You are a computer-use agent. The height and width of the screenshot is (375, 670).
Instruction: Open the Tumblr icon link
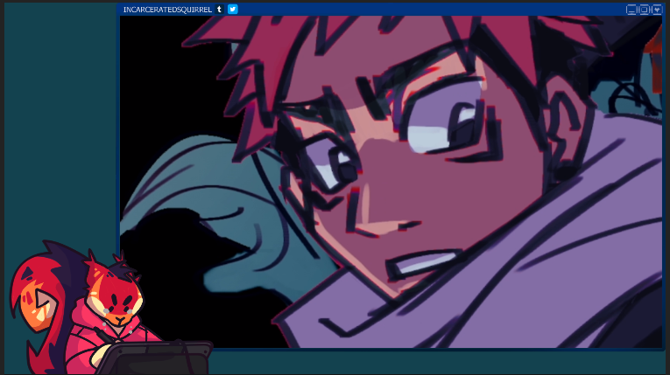point(219,9)
